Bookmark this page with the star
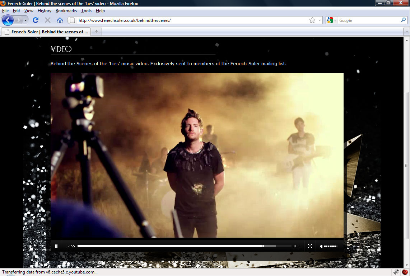The width and height of the screenshot is (410, 276). [x=312, y=20]
